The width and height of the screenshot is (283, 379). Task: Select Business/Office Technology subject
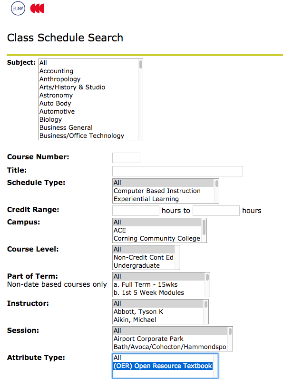click(x=88, y=136)
